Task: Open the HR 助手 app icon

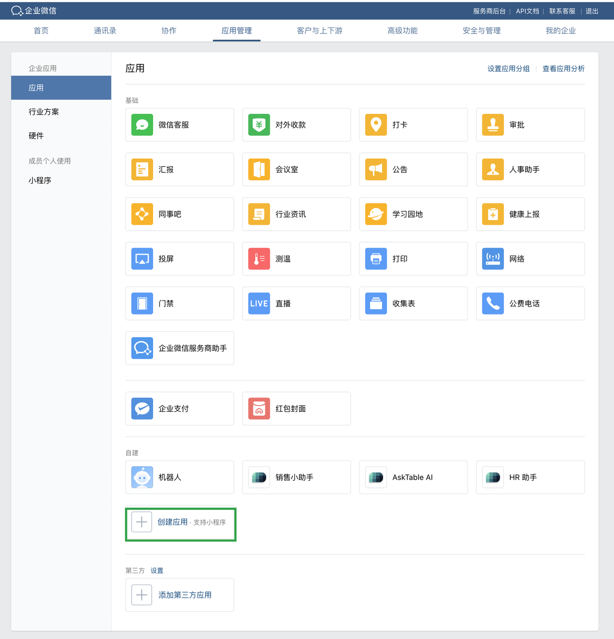Action: 493,477
